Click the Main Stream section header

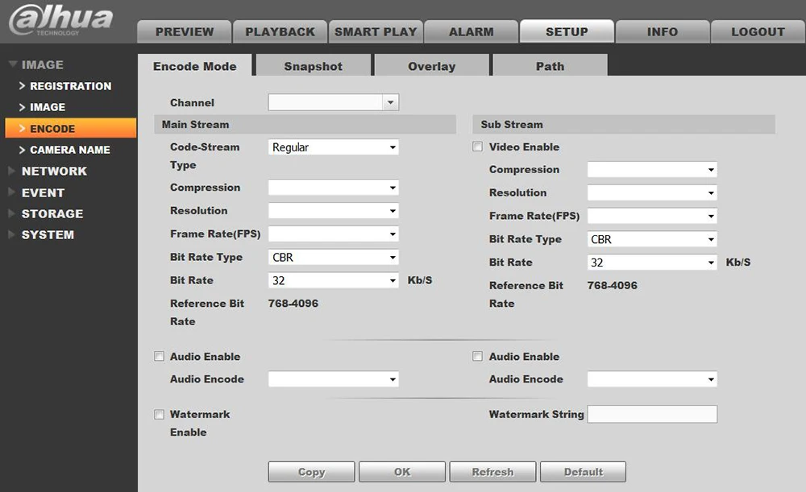coord(305,124)
